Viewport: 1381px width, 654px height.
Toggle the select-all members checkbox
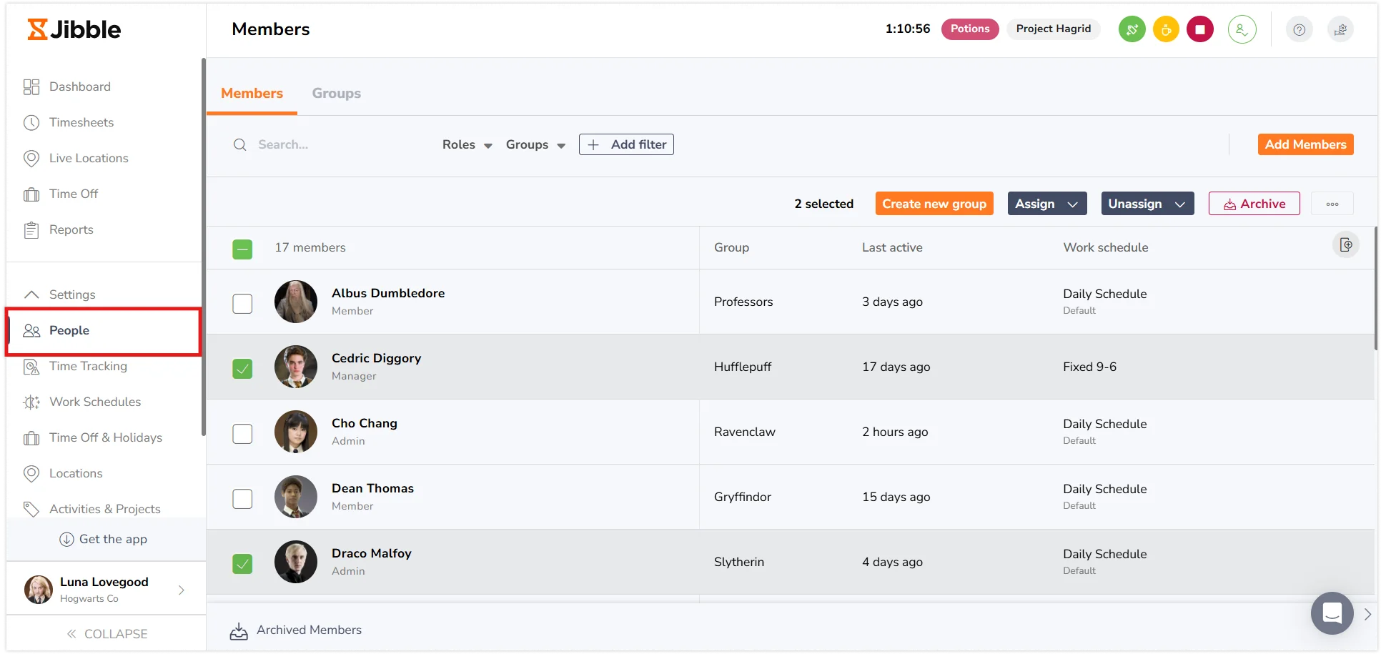point(242,249)
